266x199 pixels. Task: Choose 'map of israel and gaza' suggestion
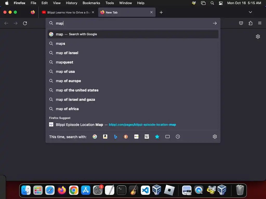point(133,99)
